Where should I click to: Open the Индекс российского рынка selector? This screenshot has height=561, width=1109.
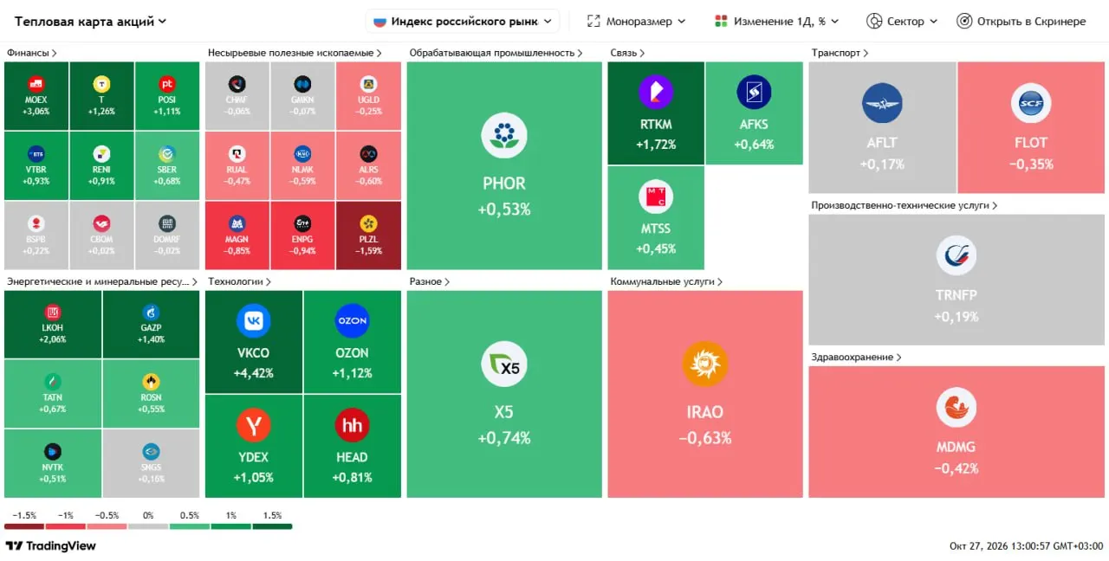click(x=463, y=22)
